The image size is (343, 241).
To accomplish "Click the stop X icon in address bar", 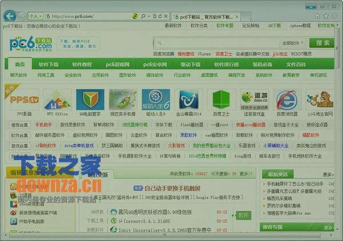I will [x=166, y=16].
